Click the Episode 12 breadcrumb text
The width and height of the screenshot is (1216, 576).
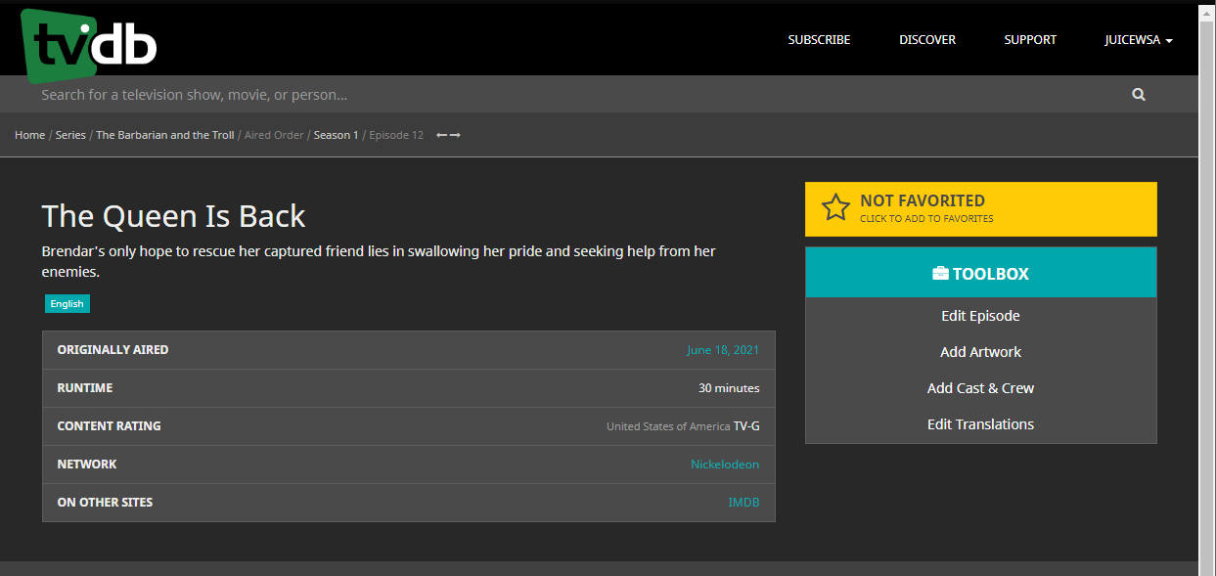coord(396,135)
